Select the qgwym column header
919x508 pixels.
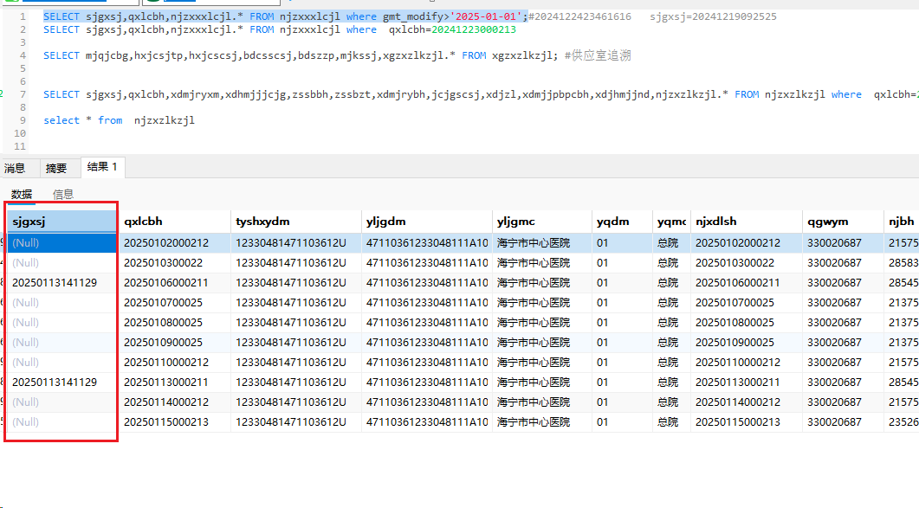(x=843, y=222)
